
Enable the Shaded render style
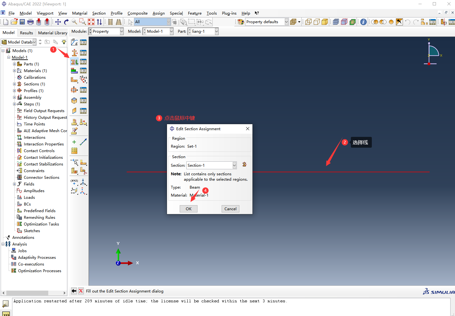(x=325, y=22)
